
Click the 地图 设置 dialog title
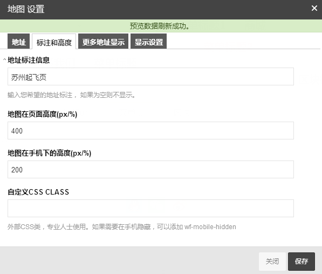26,9
